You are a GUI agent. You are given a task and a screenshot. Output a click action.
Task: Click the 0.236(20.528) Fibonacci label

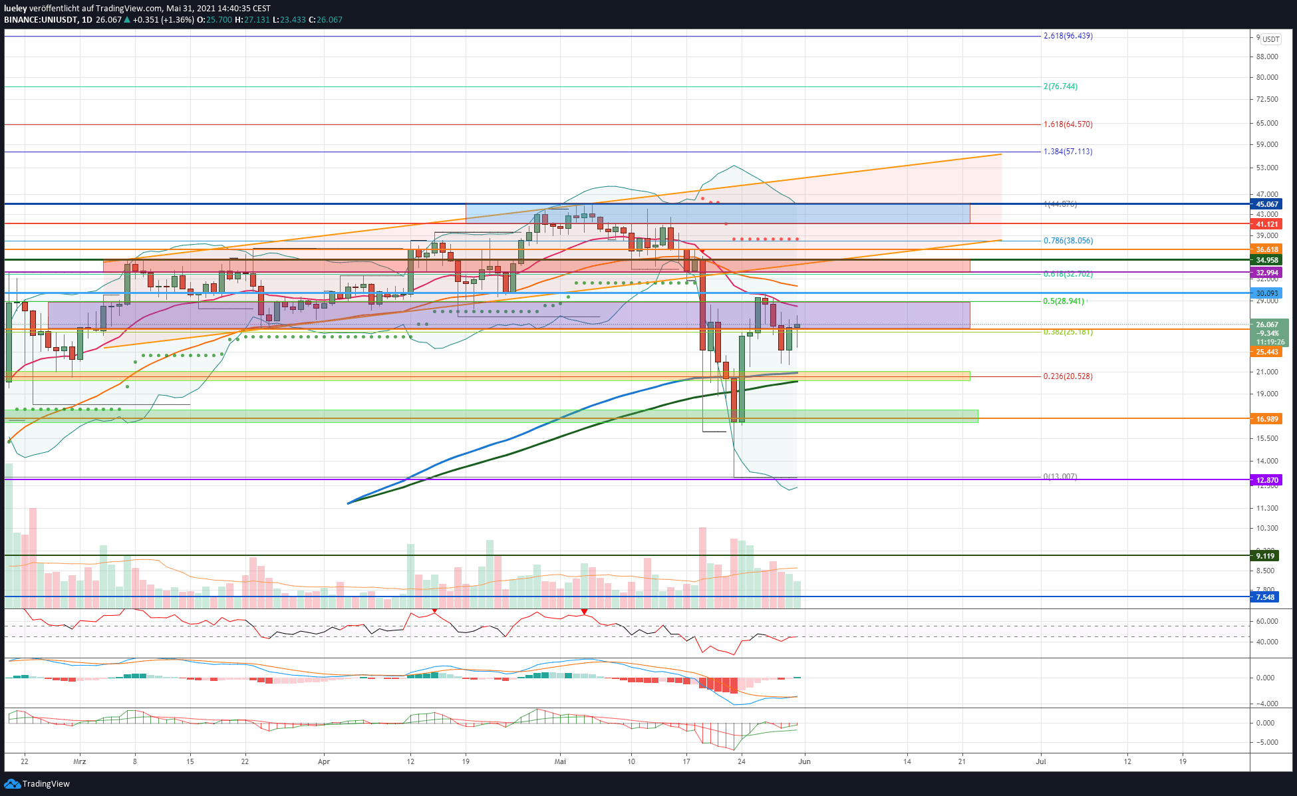(x=1068, y=376)
